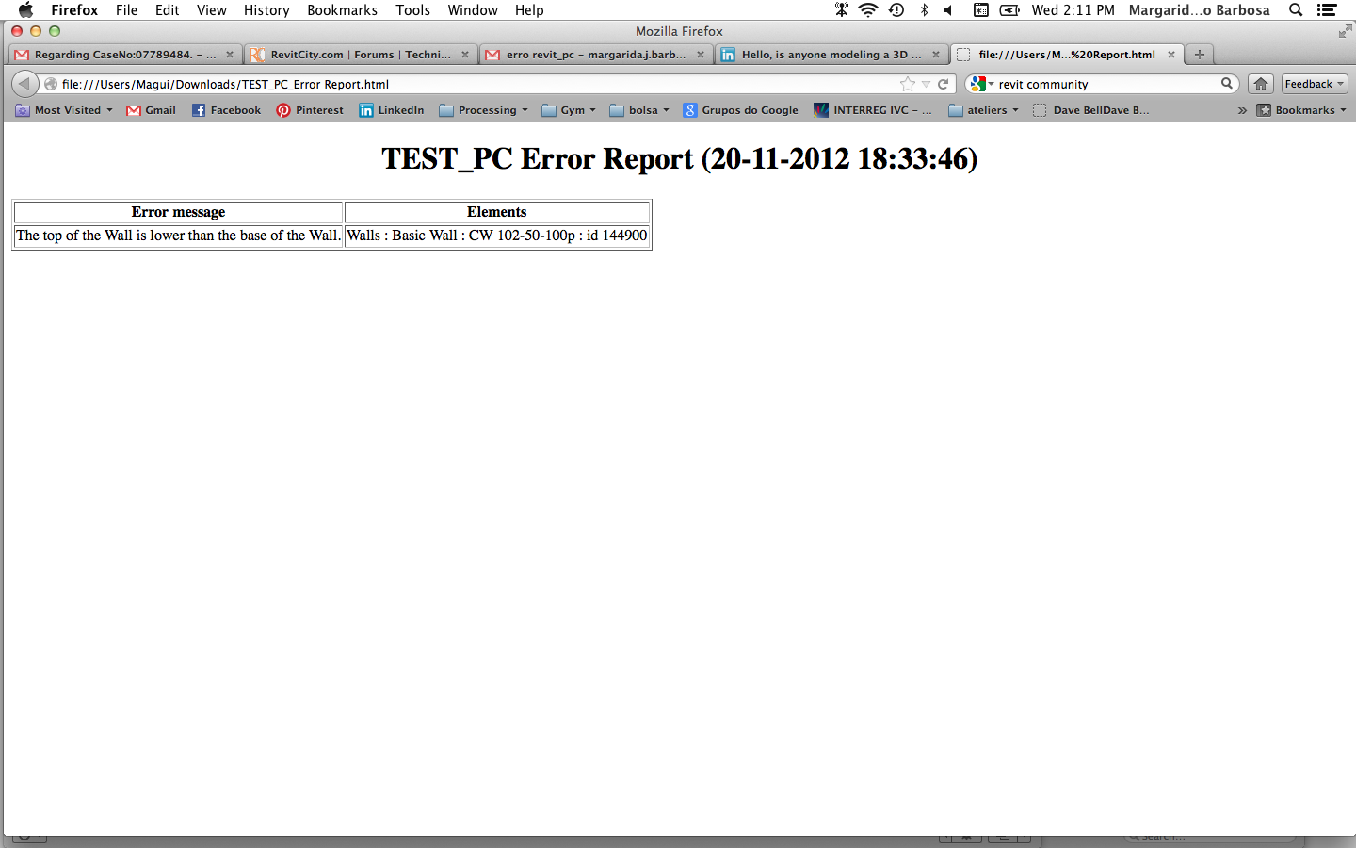1356x848 pixels.
Task: Open Notification Center list icon
Action: tap(1327, 10)
